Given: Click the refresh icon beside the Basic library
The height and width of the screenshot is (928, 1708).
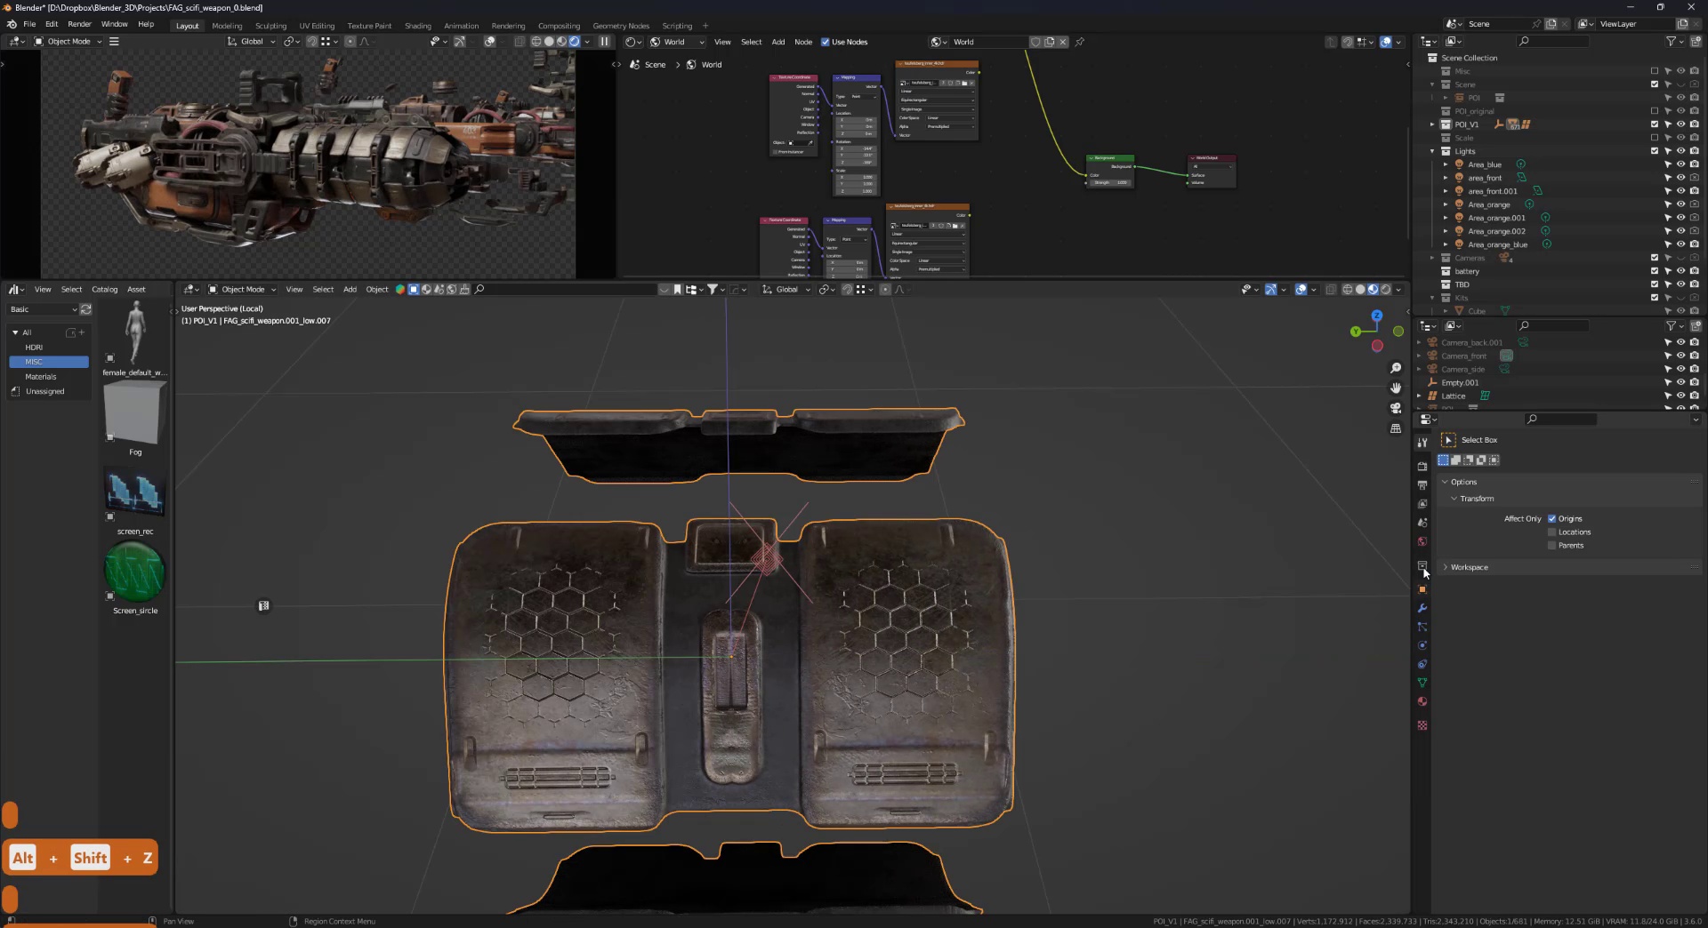Looking at the screenshot, I should [x=86, y=309].
